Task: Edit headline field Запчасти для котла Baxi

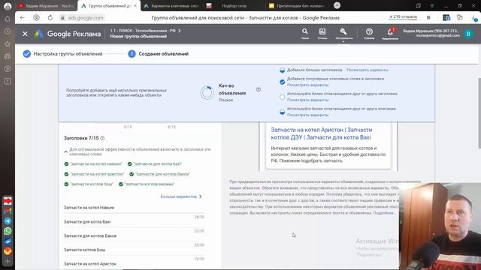Action: click(134, 222)
